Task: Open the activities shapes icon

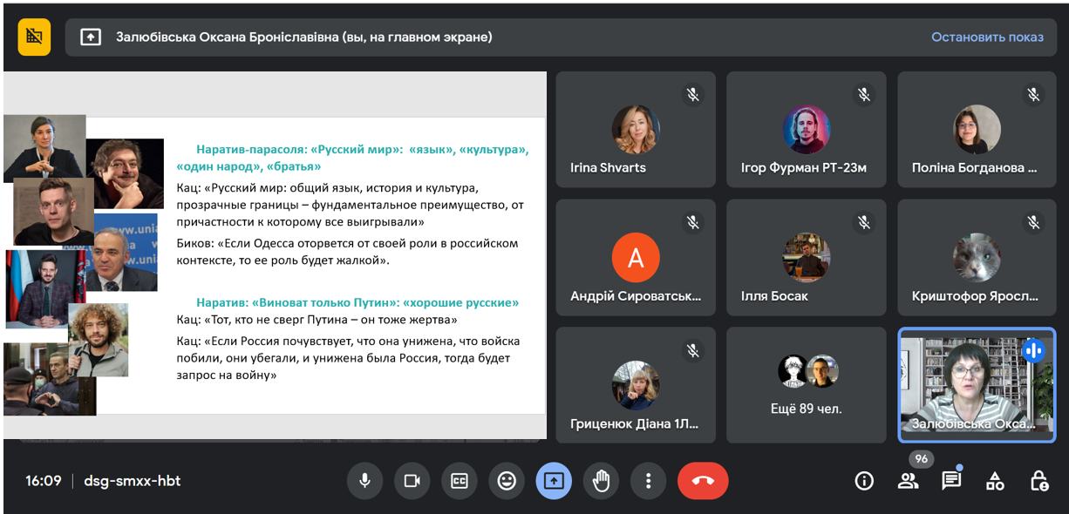Action: [x=995, y=481]
